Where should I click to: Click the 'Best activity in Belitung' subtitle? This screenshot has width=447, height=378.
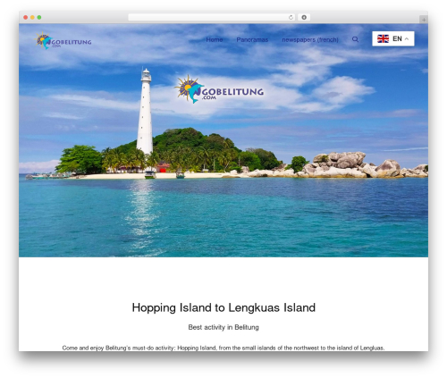click(x=223, y=327)
